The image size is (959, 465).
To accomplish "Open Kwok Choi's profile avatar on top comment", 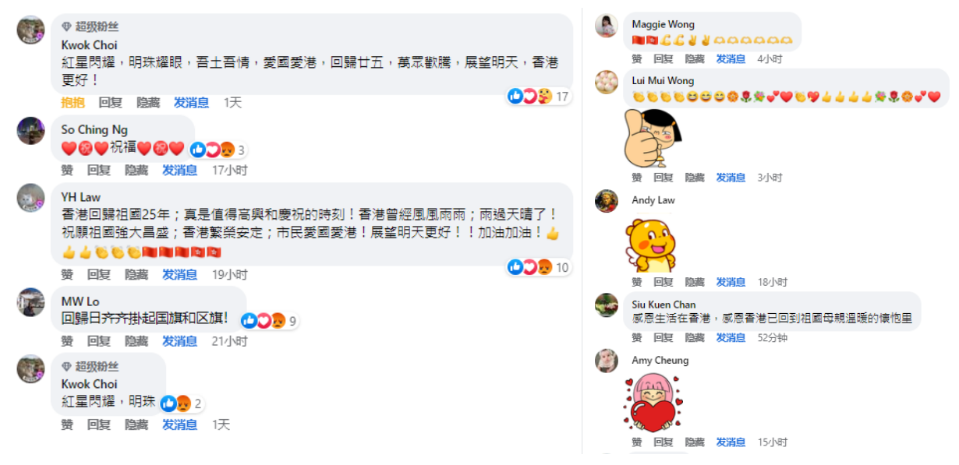I will tap(31, 29).
